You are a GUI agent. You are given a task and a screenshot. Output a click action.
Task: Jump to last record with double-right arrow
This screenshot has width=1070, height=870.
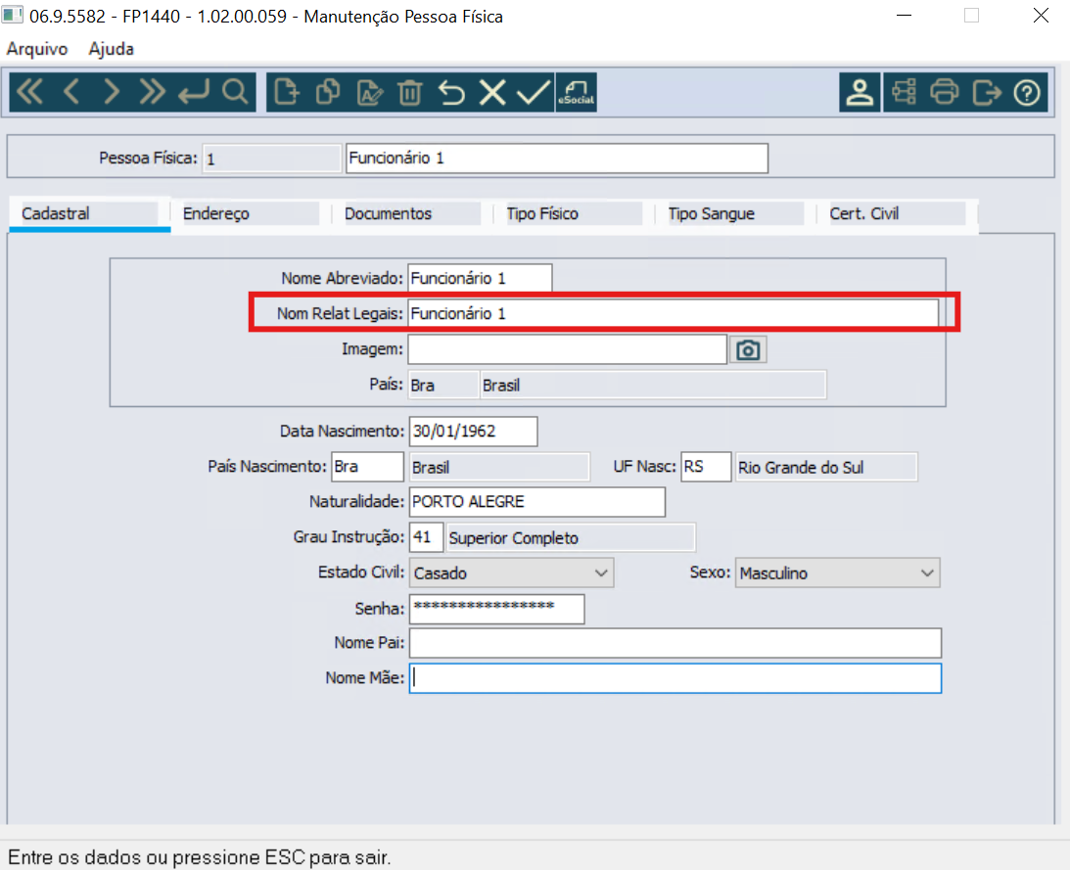152,91
